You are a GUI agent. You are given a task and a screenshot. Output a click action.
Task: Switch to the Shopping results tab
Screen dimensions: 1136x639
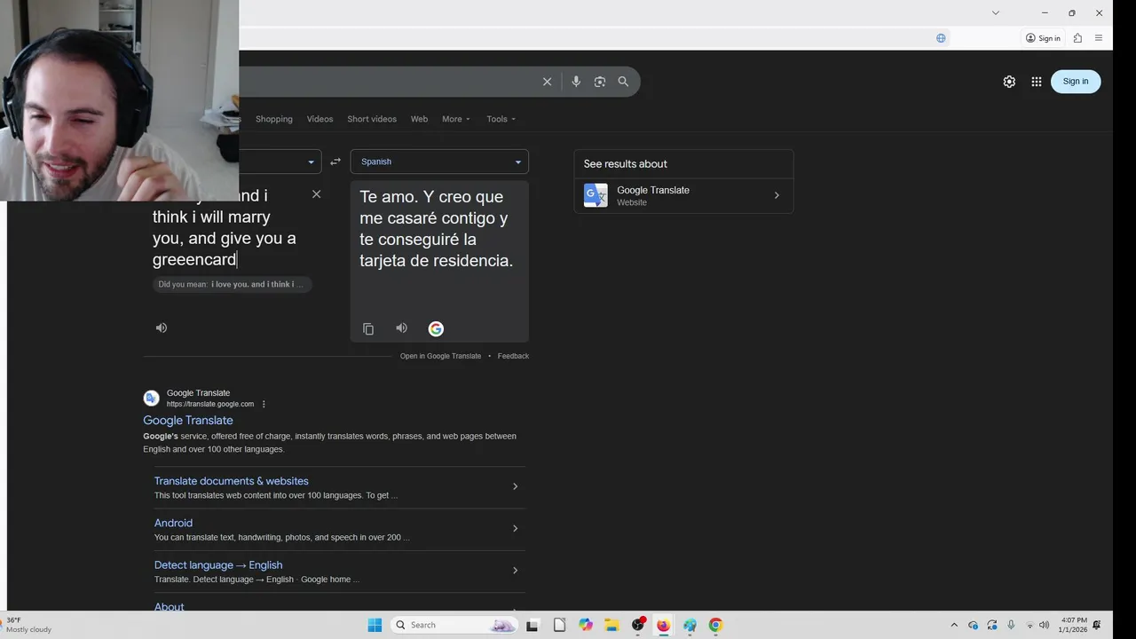274,119
